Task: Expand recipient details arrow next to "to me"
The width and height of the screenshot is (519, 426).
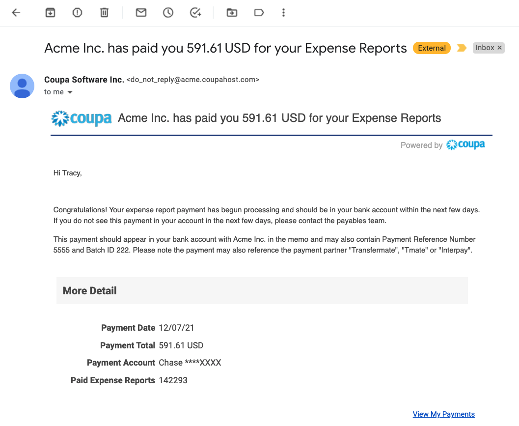Action: 70,92
